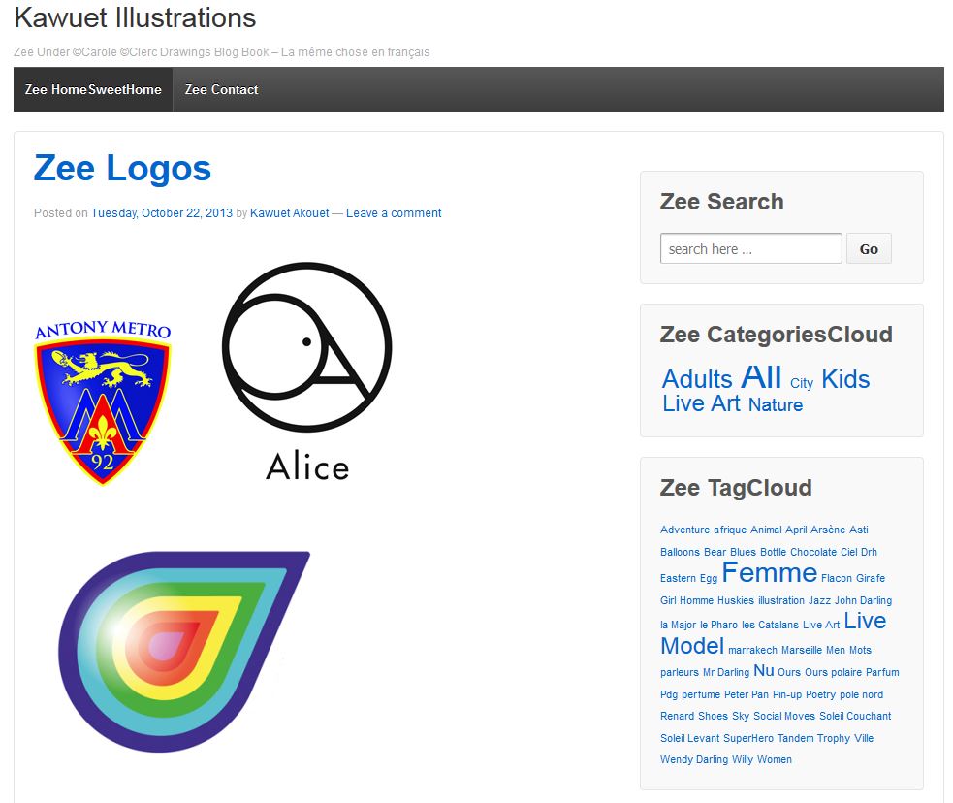The height and width of the screenshot is (803, 953).
Task: Open the Ciel tag
Action: point(849,552)
